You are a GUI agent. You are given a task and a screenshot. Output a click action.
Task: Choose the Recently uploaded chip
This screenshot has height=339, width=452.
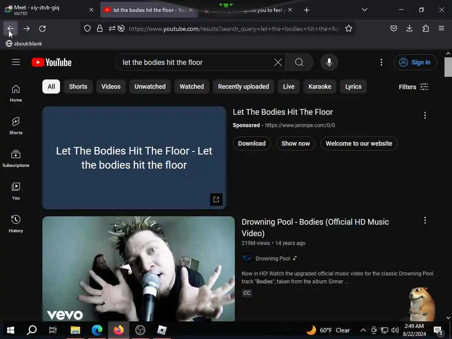point(243,87)
